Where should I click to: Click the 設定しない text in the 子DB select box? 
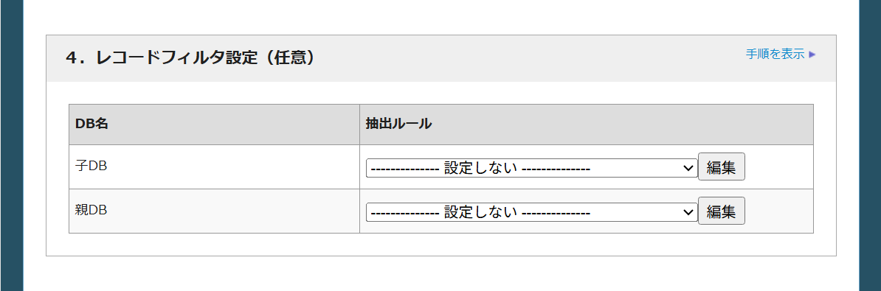[x=480, y=168]
